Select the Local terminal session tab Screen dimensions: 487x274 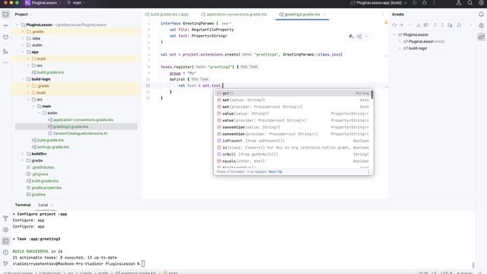(43, 205)
